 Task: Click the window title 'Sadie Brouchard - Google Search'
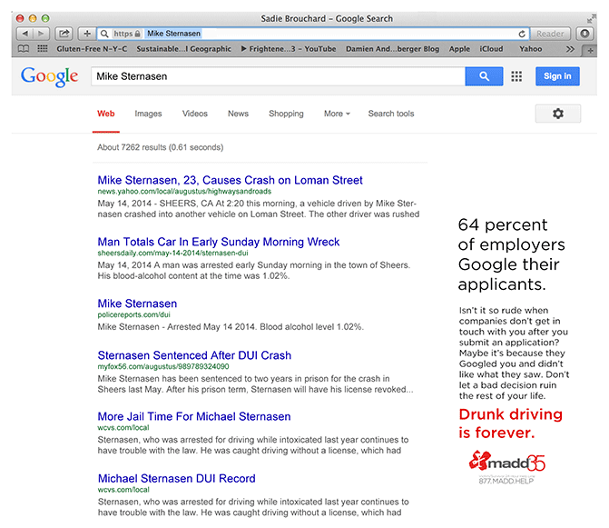[x=327, y=19]
